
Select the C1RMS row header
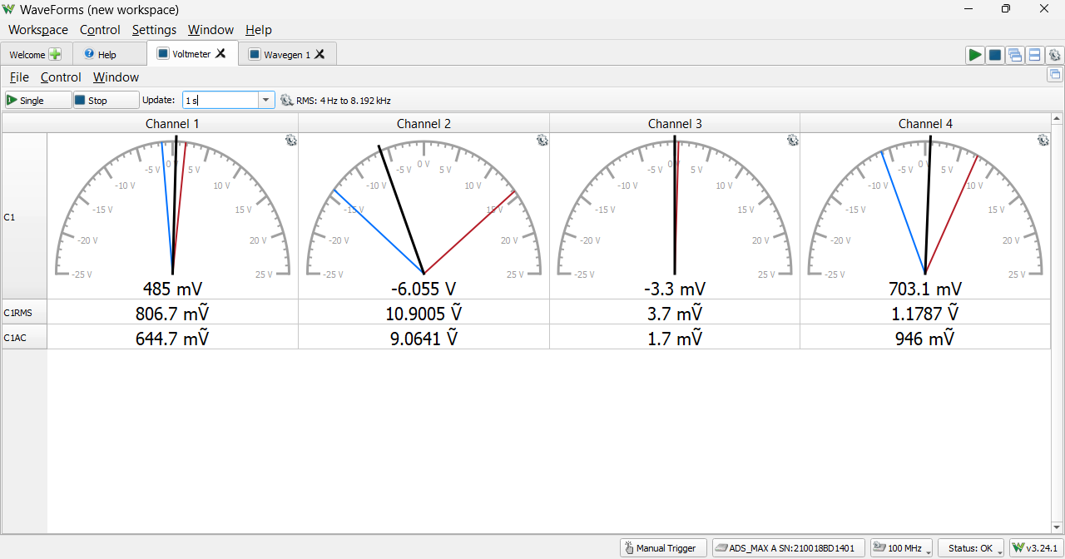24,312
